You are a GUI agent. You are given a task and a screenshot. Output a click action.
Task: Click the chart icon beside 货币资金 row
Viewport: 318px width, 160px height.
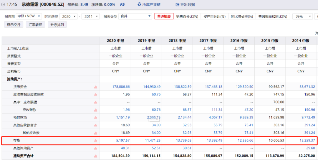click(x=95, y=87)
